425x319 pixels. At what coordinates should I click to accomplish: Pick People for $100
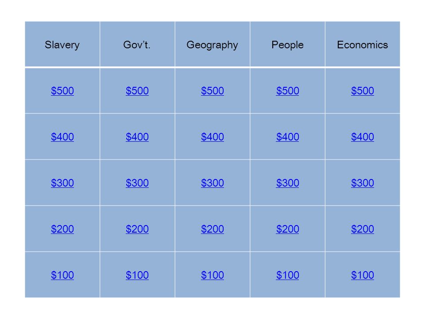coord(288,275)
